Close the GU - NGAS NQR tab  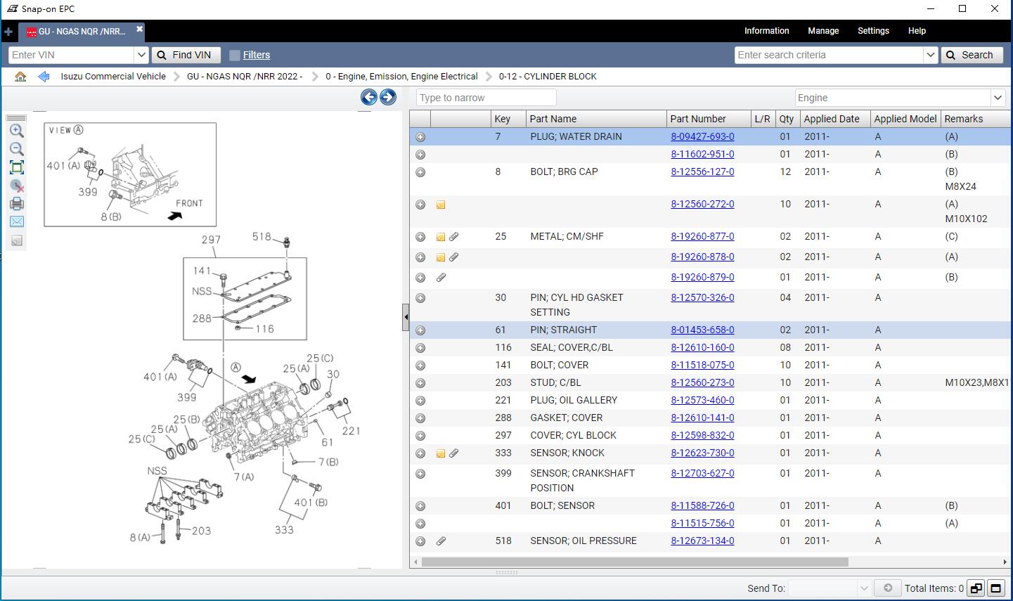click(139, 30)
